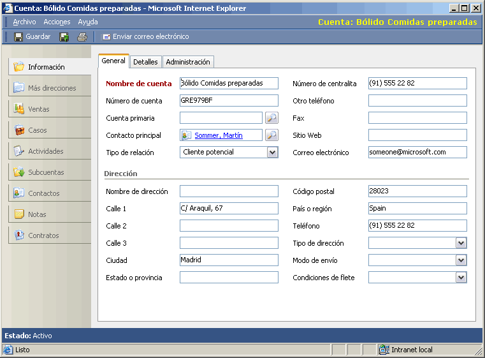Click the Nombre de cuenta field
The image size is (485, 358).
point(229,84)
